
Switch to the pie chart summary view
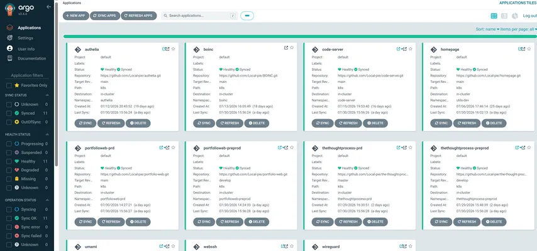pyautogui.click(x=515, y=16)
